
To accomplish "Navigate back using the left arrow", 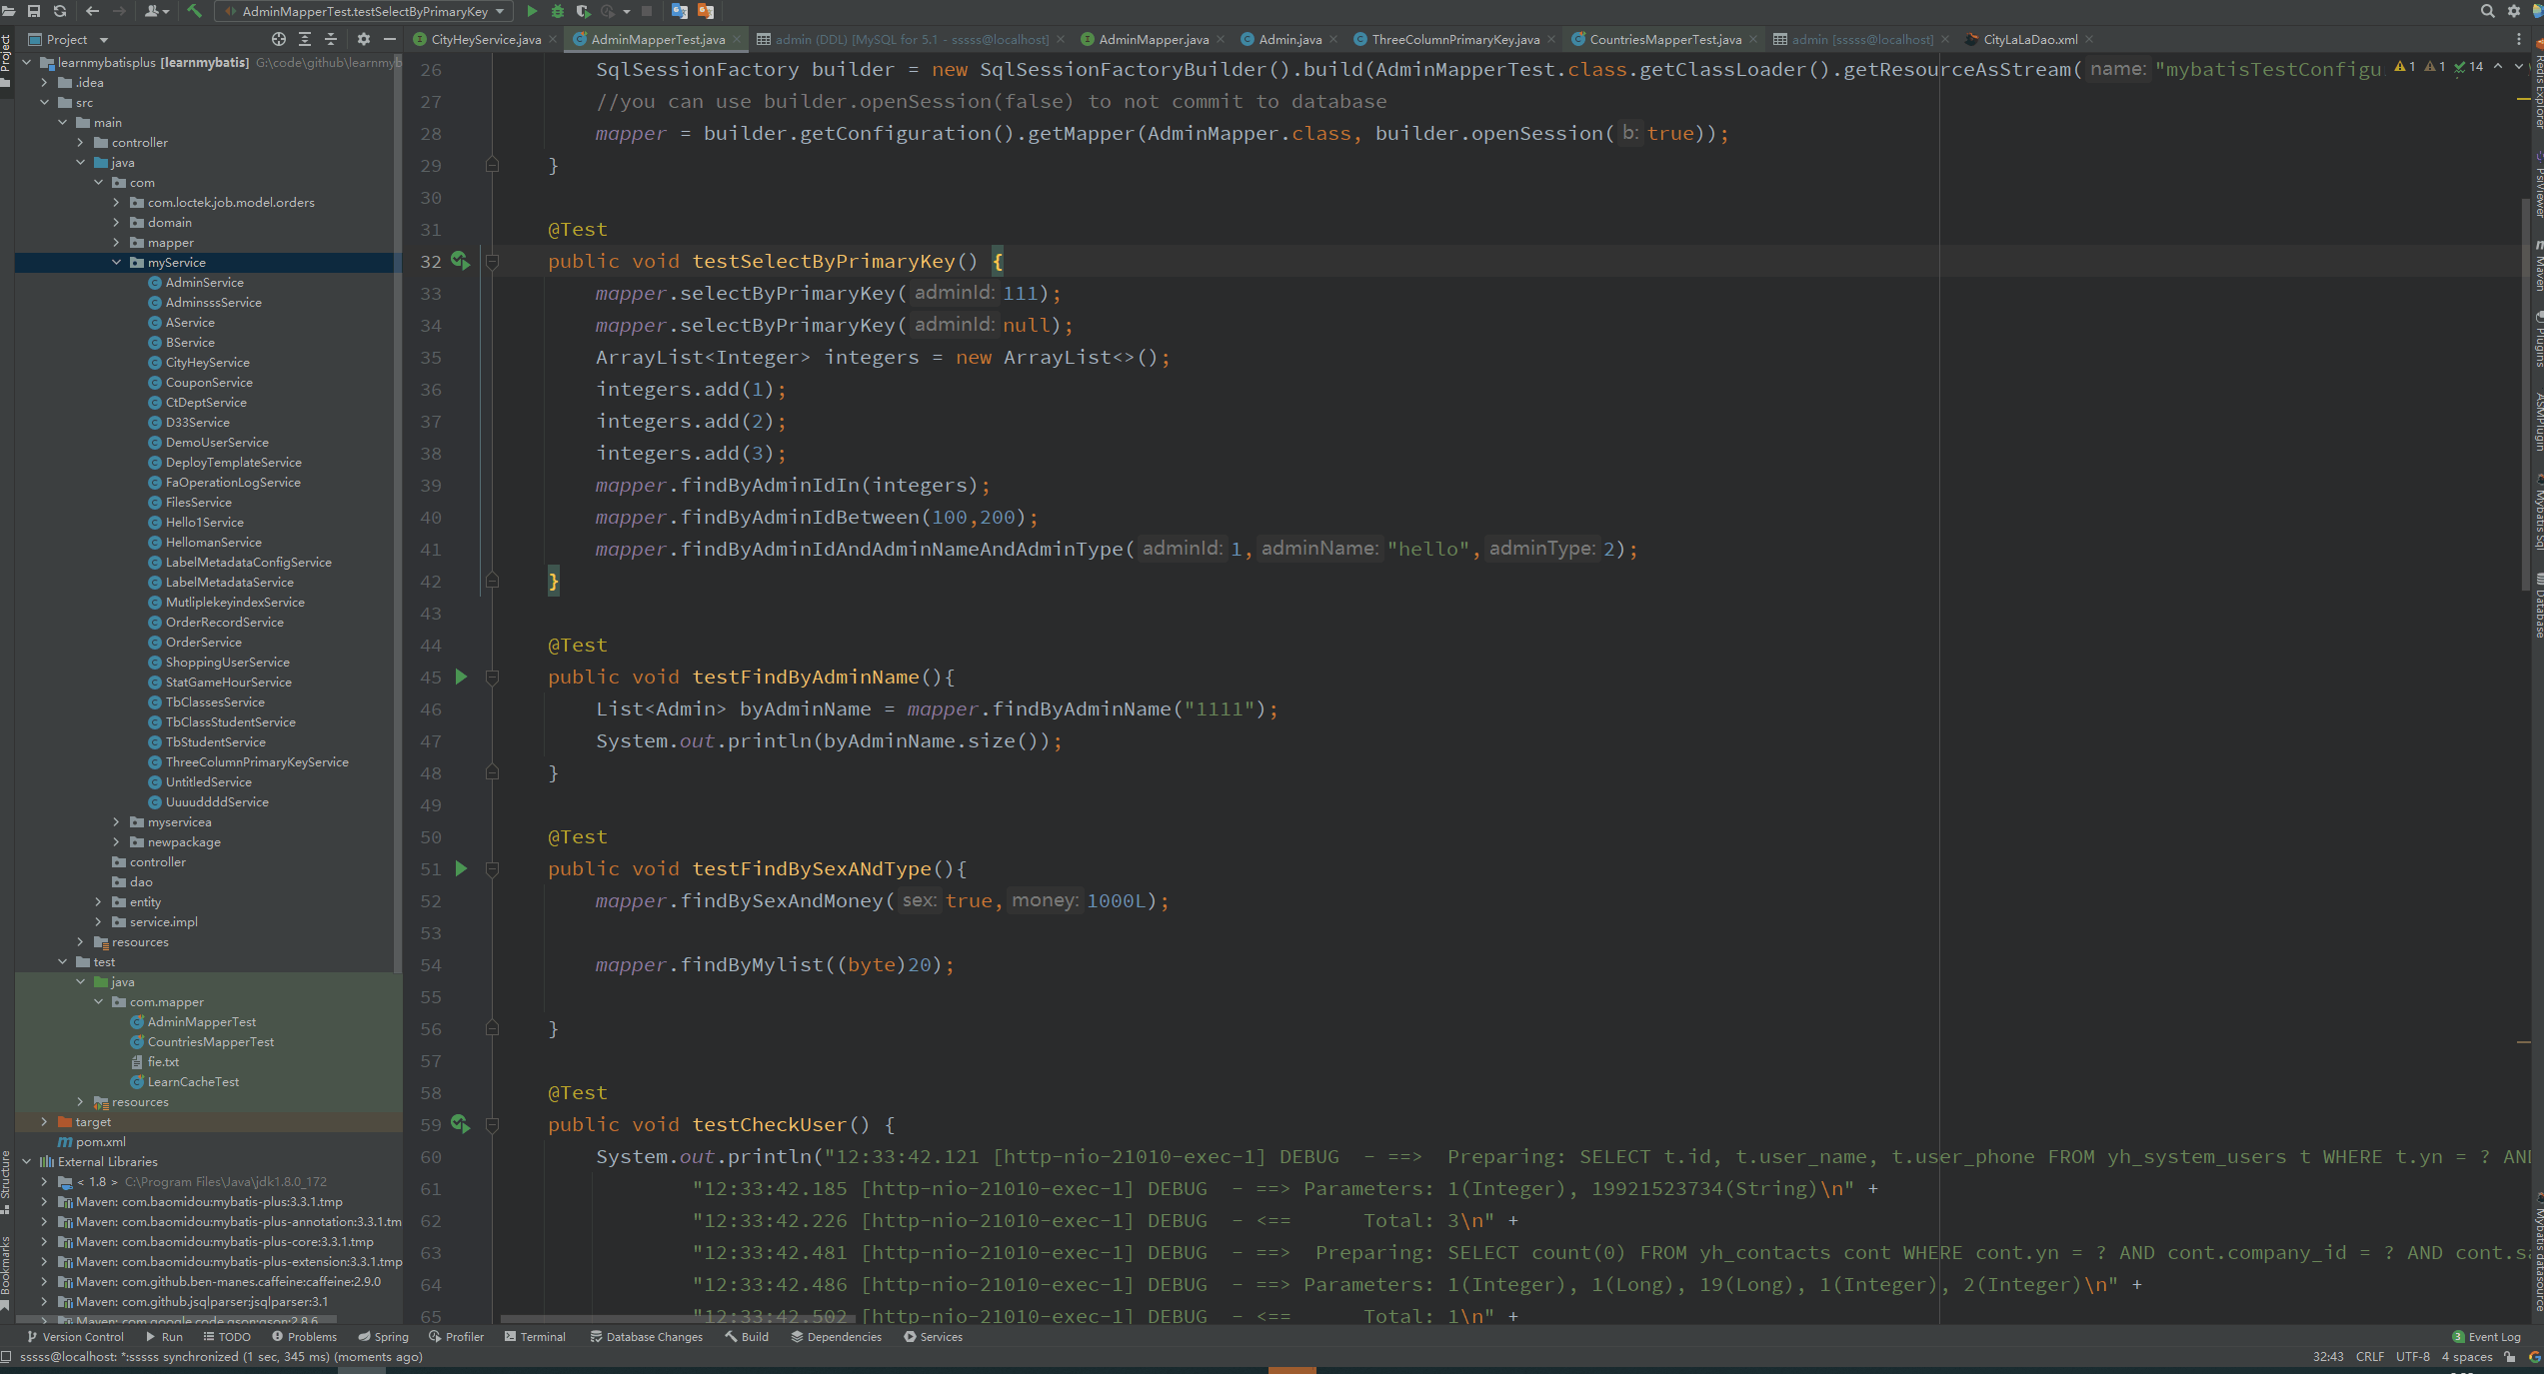I will pyautogui.click(x=92, y=11).
